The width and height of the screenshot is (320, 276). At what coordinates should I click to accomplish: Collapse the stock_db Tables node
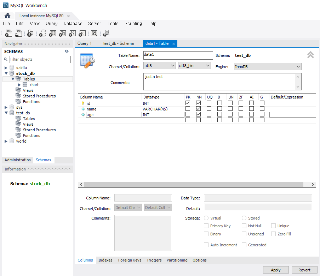point(13,79)
